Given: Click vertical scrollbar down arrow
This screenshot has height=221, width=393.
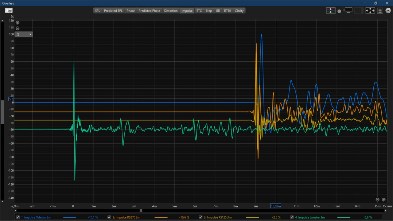Looking at the screenshot, I should pyautogui.click(x=2, y=201).
